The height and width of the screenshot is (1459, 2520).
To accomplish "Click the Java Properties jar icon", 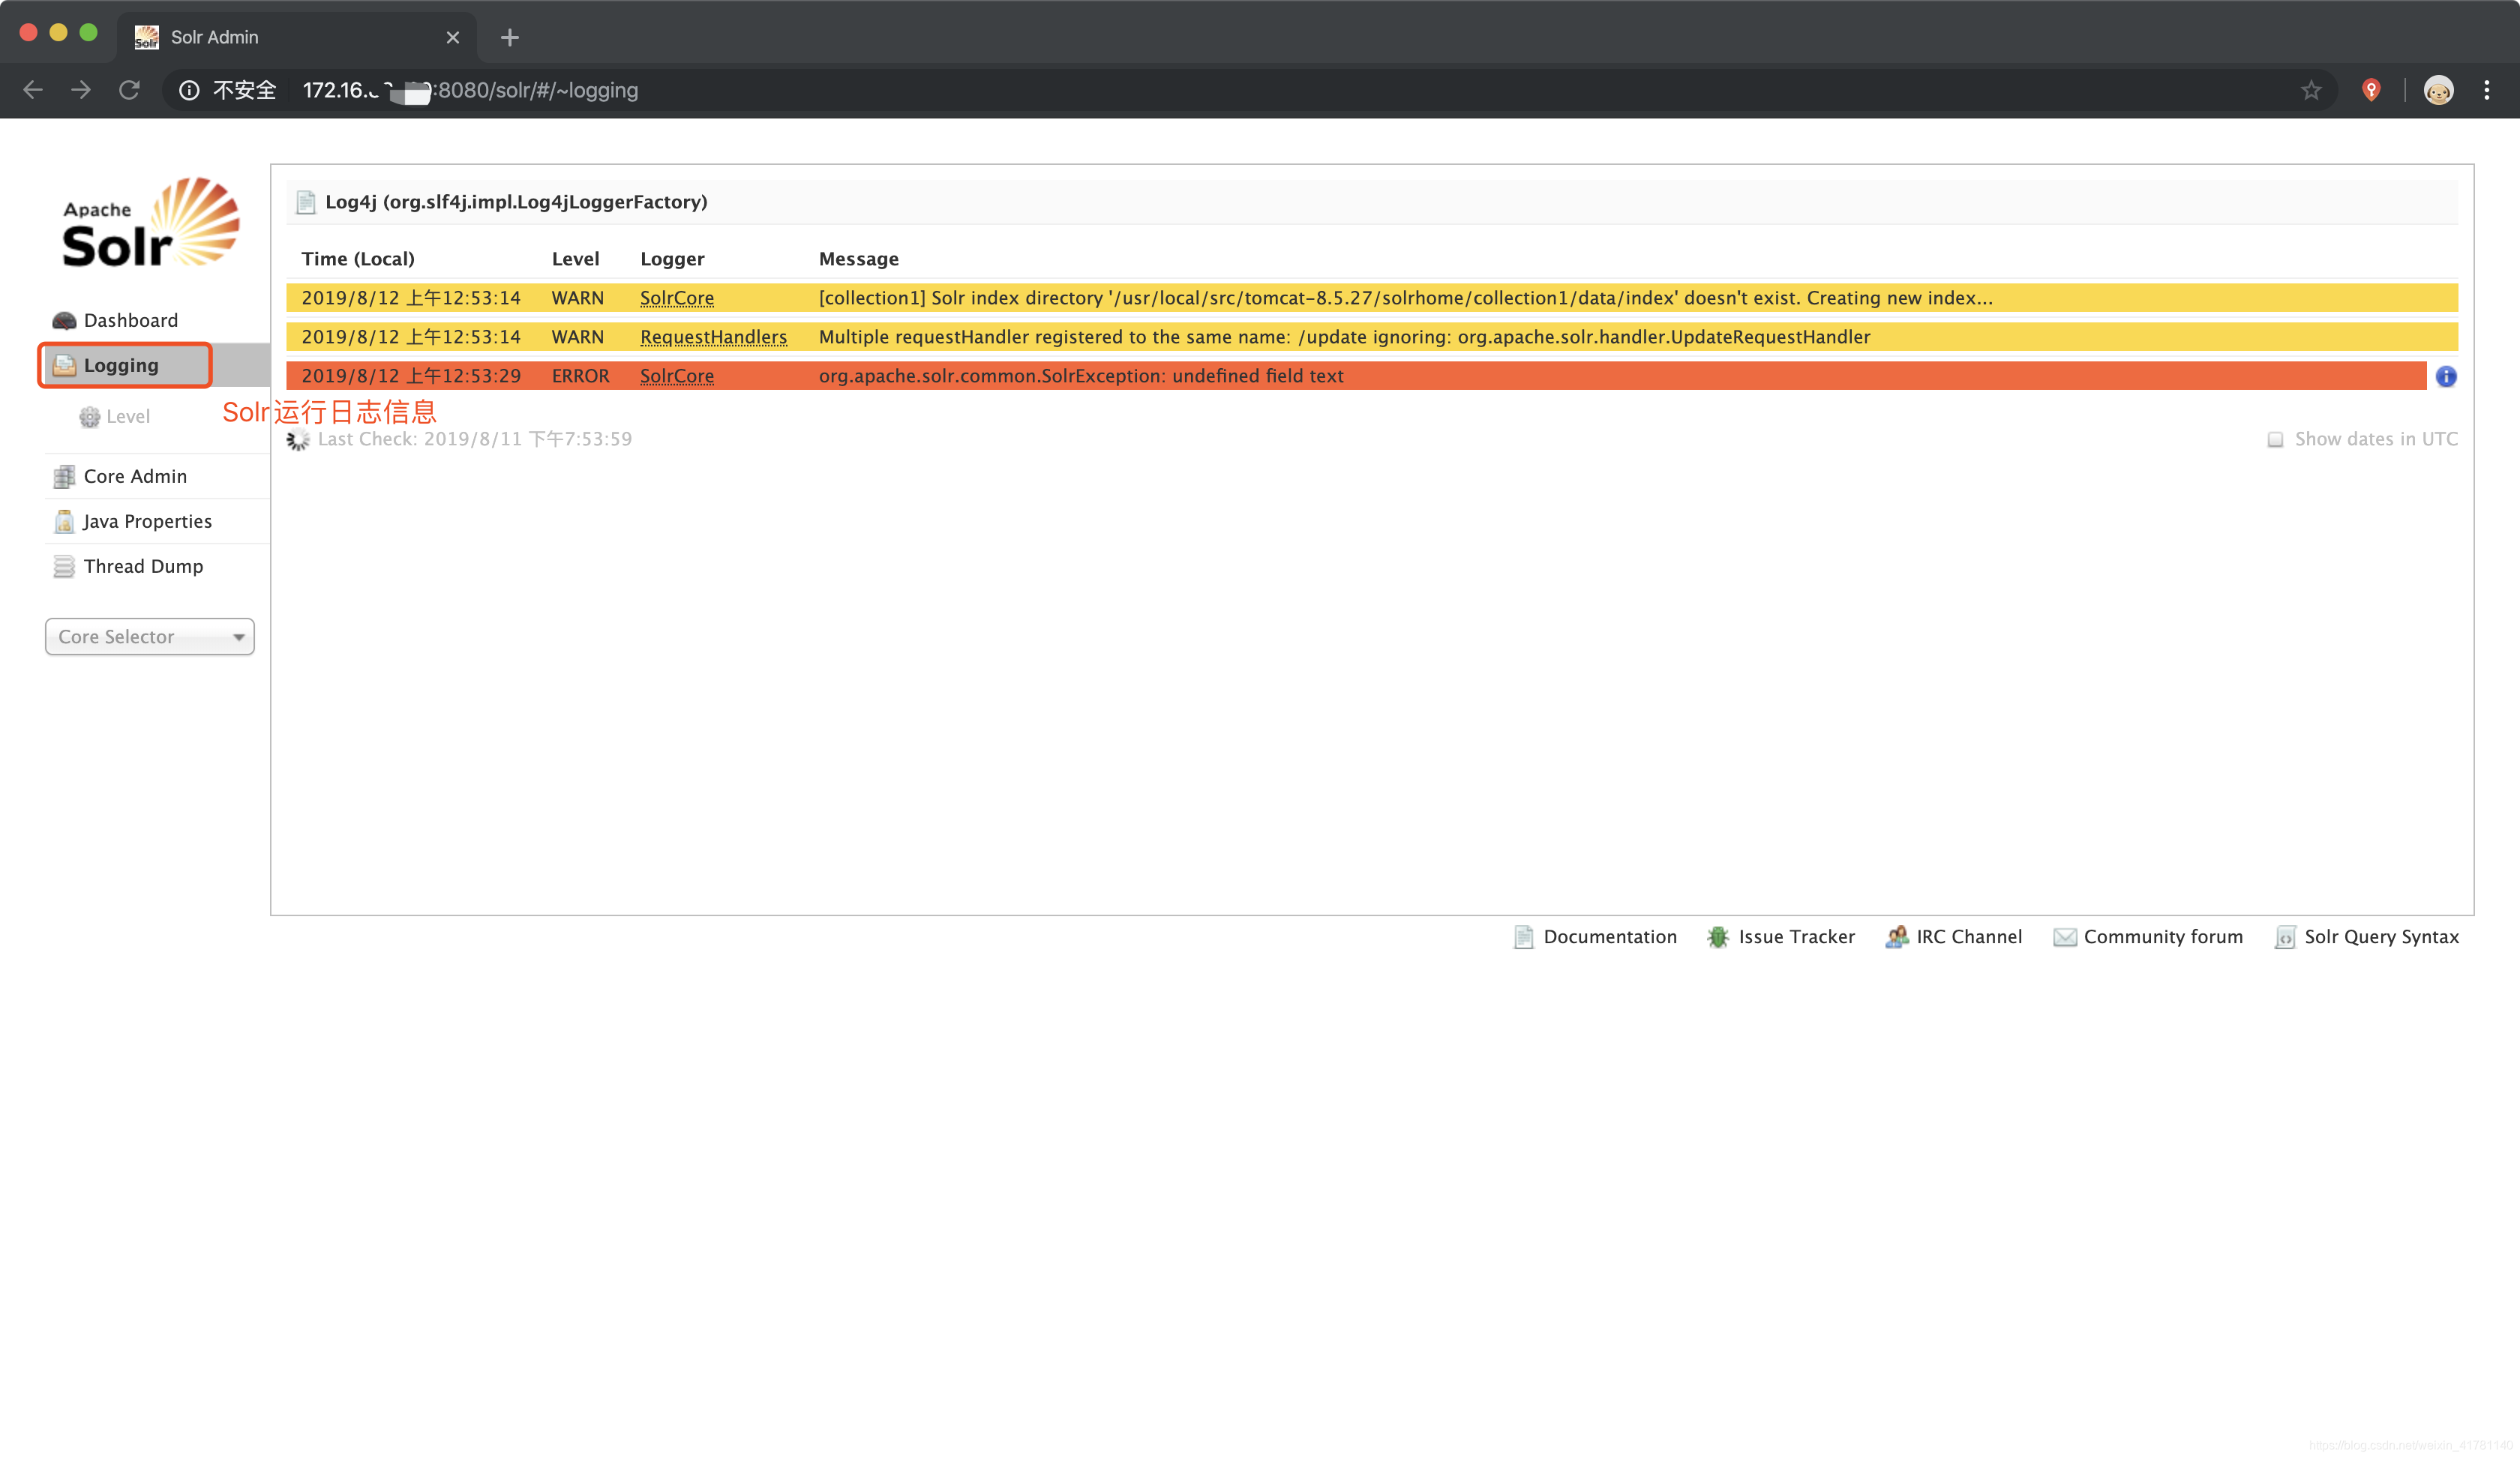I will point(64,522).
